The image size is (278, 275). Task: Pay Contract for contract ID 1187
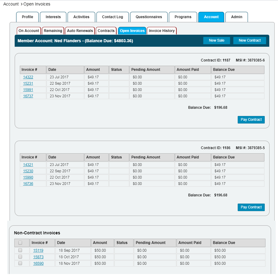(x=251, y=120)
